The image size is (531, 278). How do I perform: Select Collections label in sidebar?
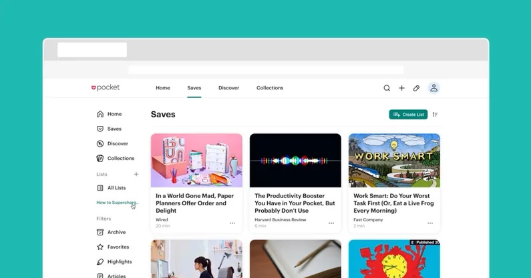click(x=121, y=158)
